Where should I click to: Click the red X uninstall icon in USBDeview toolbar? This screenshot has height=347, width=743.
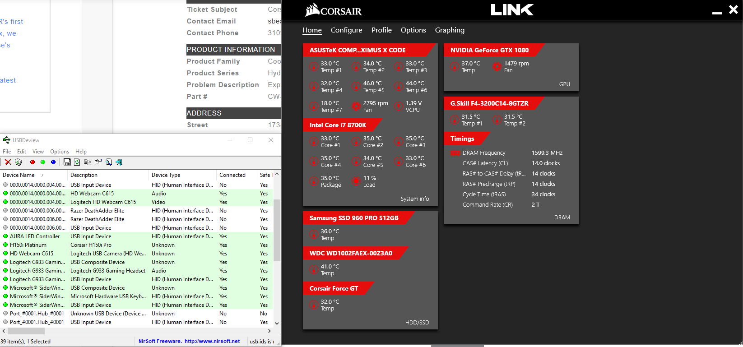tap(8, 162)
